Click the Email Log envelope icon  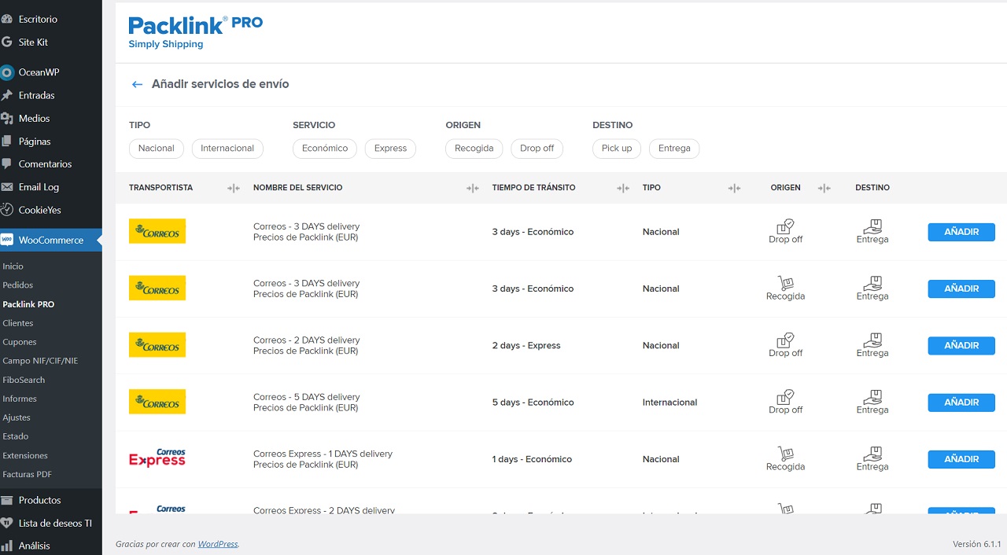[7, 187]
